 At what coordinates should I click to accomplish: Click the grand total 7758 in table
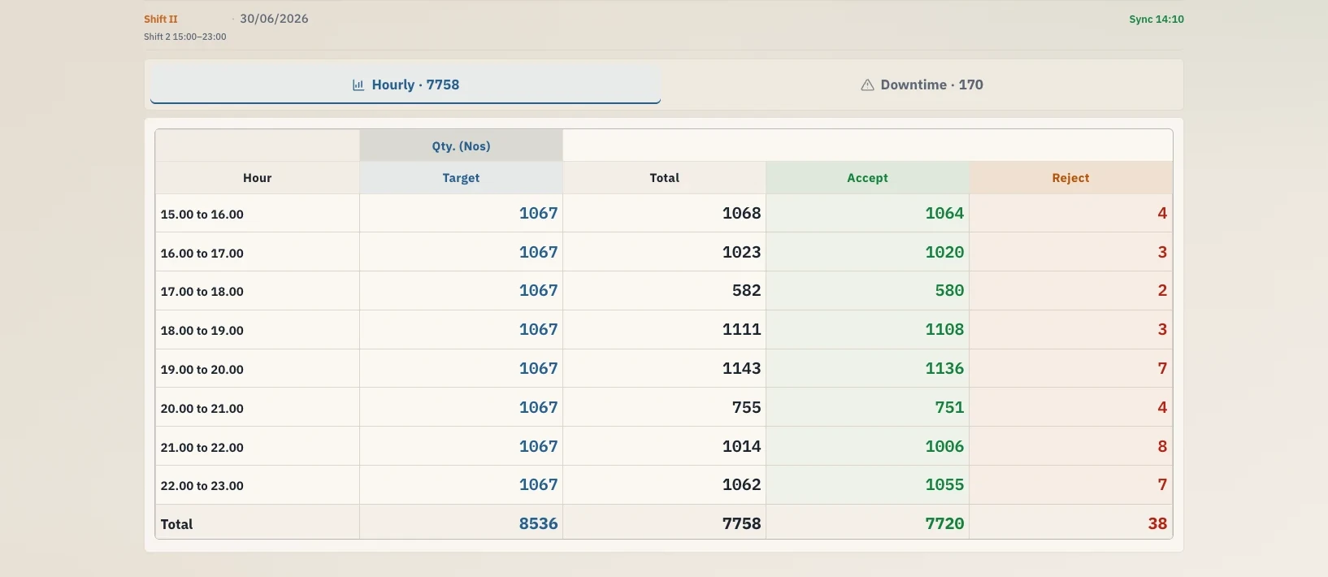[741, 523]
